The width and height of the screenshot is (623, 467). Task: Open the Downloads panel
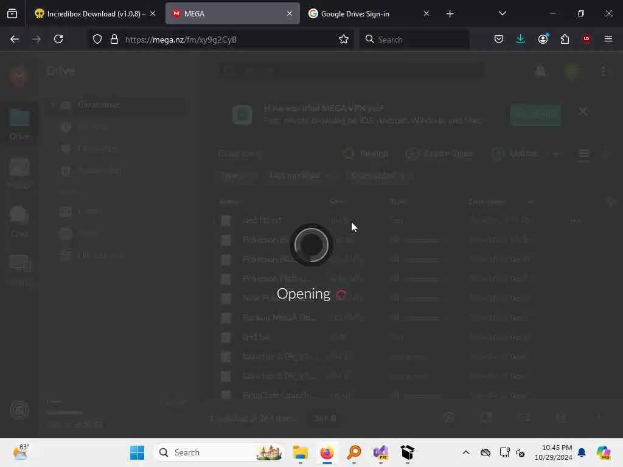click(x=521, y=40)
